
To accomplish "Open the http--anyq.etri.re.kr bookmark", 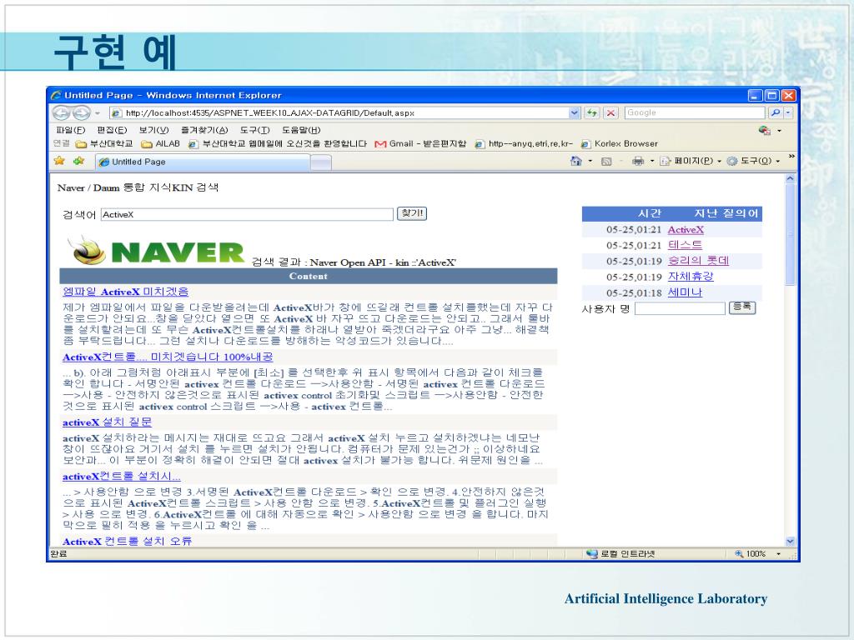I will pos(524,143).
